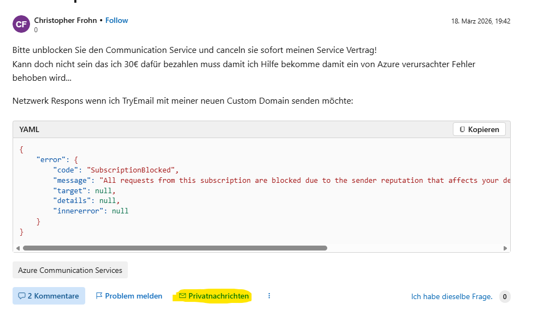Screen dimensions: 543x316
Task: Click the "SubscriptionBlocked" error code text
Action: (x=131, y=170)
